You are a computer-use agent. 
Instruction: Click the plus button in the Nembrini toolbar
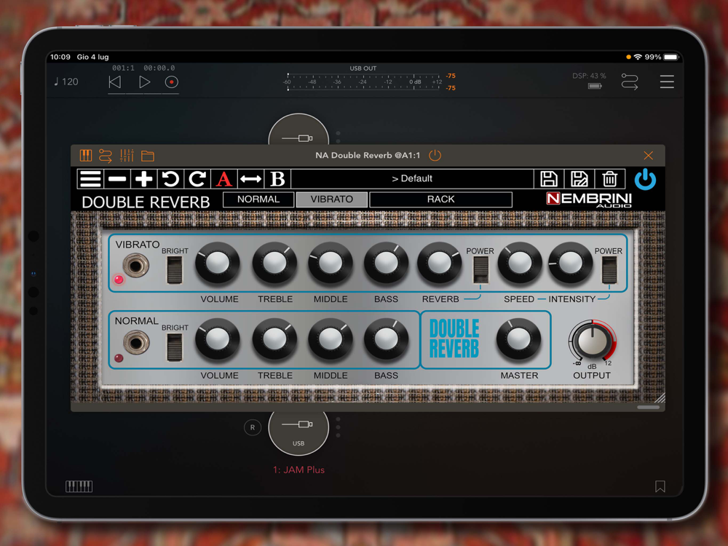coord(144,179)
